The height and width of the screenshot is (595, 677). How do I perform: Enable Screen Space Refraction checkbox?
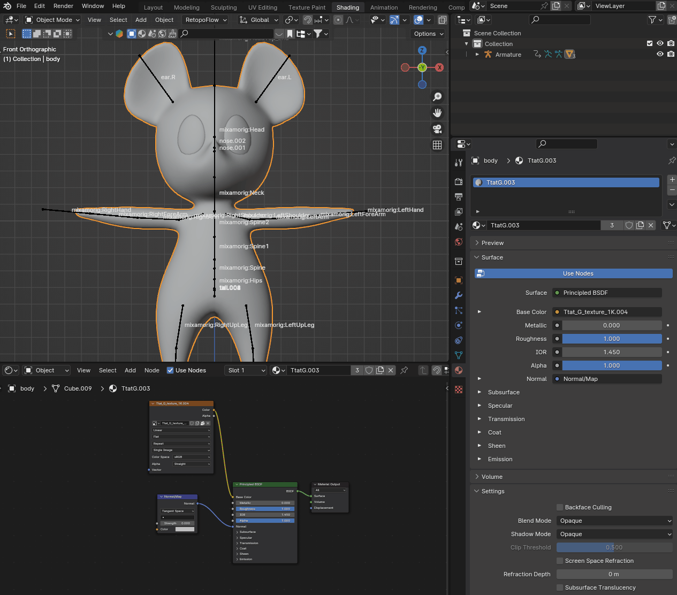coord(560,561)
